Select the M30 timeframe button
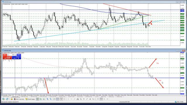 101,99
